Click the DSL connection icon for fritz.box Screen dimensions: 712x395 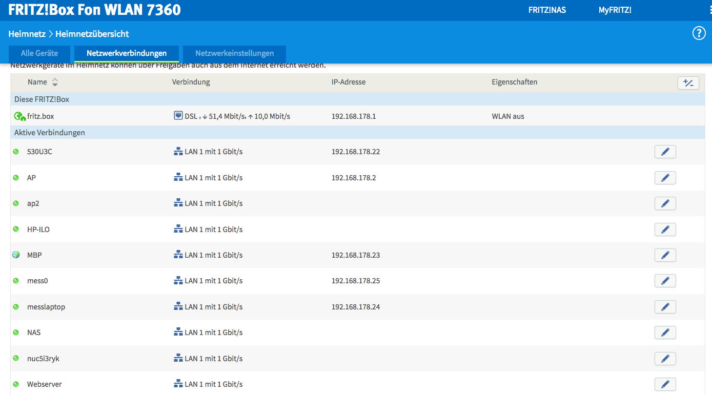point(178,116)
